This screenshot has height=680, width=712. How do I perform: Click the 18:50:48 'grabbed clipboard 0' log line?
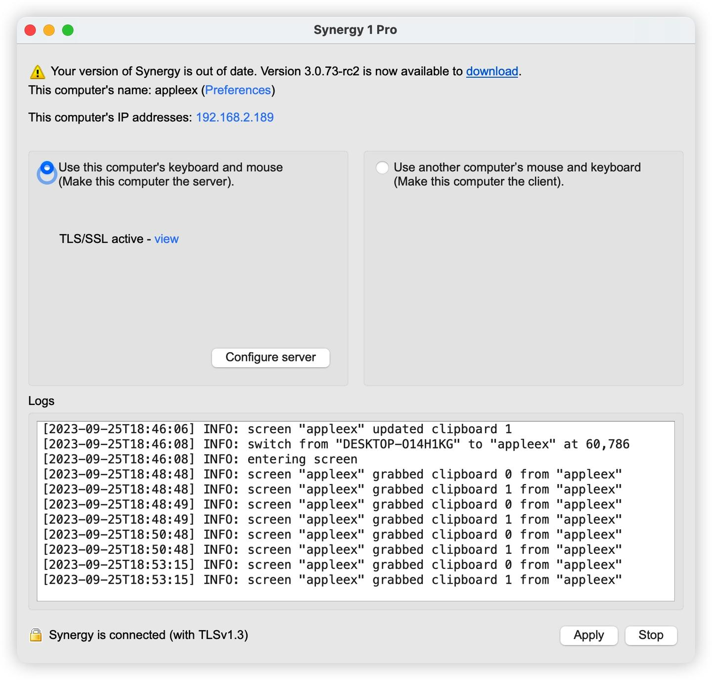[x=332, y=535]
